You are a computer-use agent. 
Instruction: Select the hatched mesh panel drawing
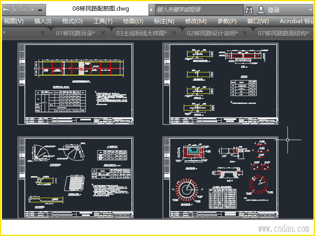pyautogui.click(x=74, y=183)
